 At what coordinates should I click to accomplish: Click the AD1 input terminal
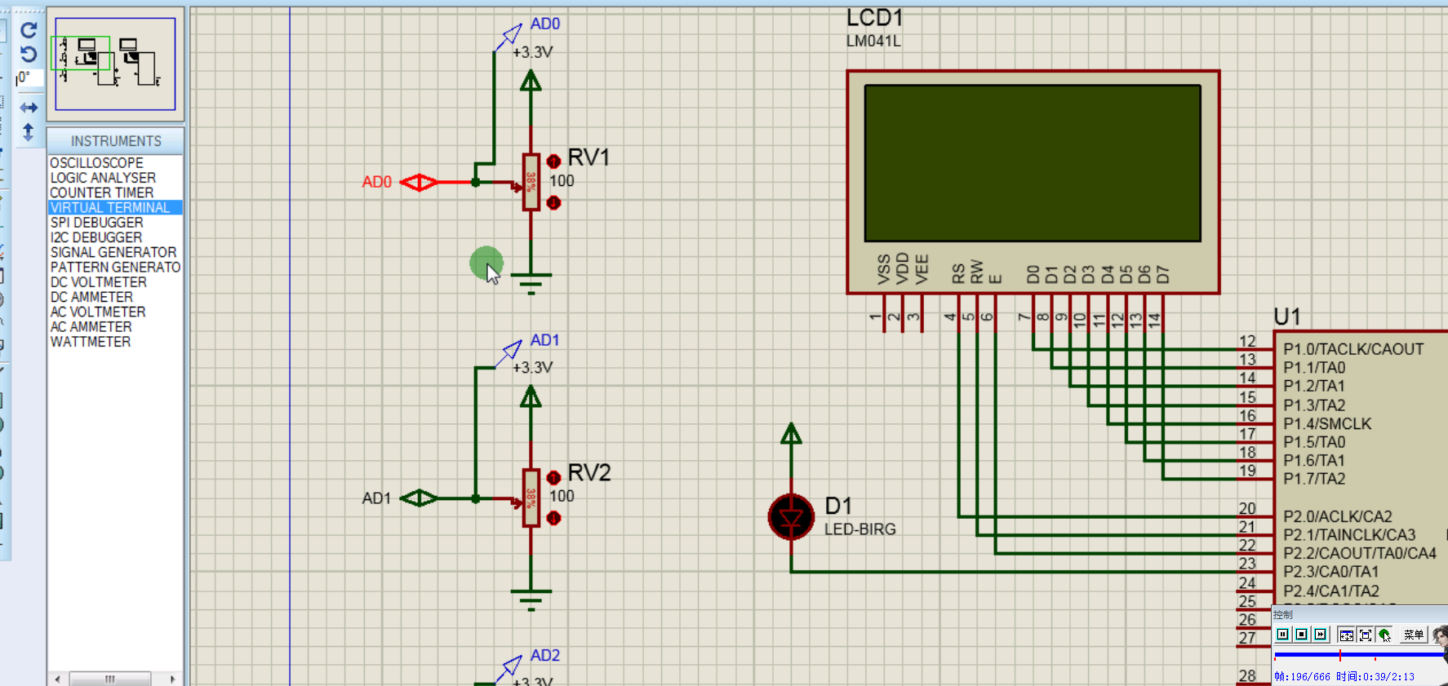coord(419,498)
